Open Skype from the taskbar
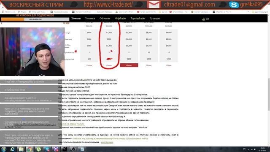The height and width of the screenshot is (152, 270). tap(47, 149)
